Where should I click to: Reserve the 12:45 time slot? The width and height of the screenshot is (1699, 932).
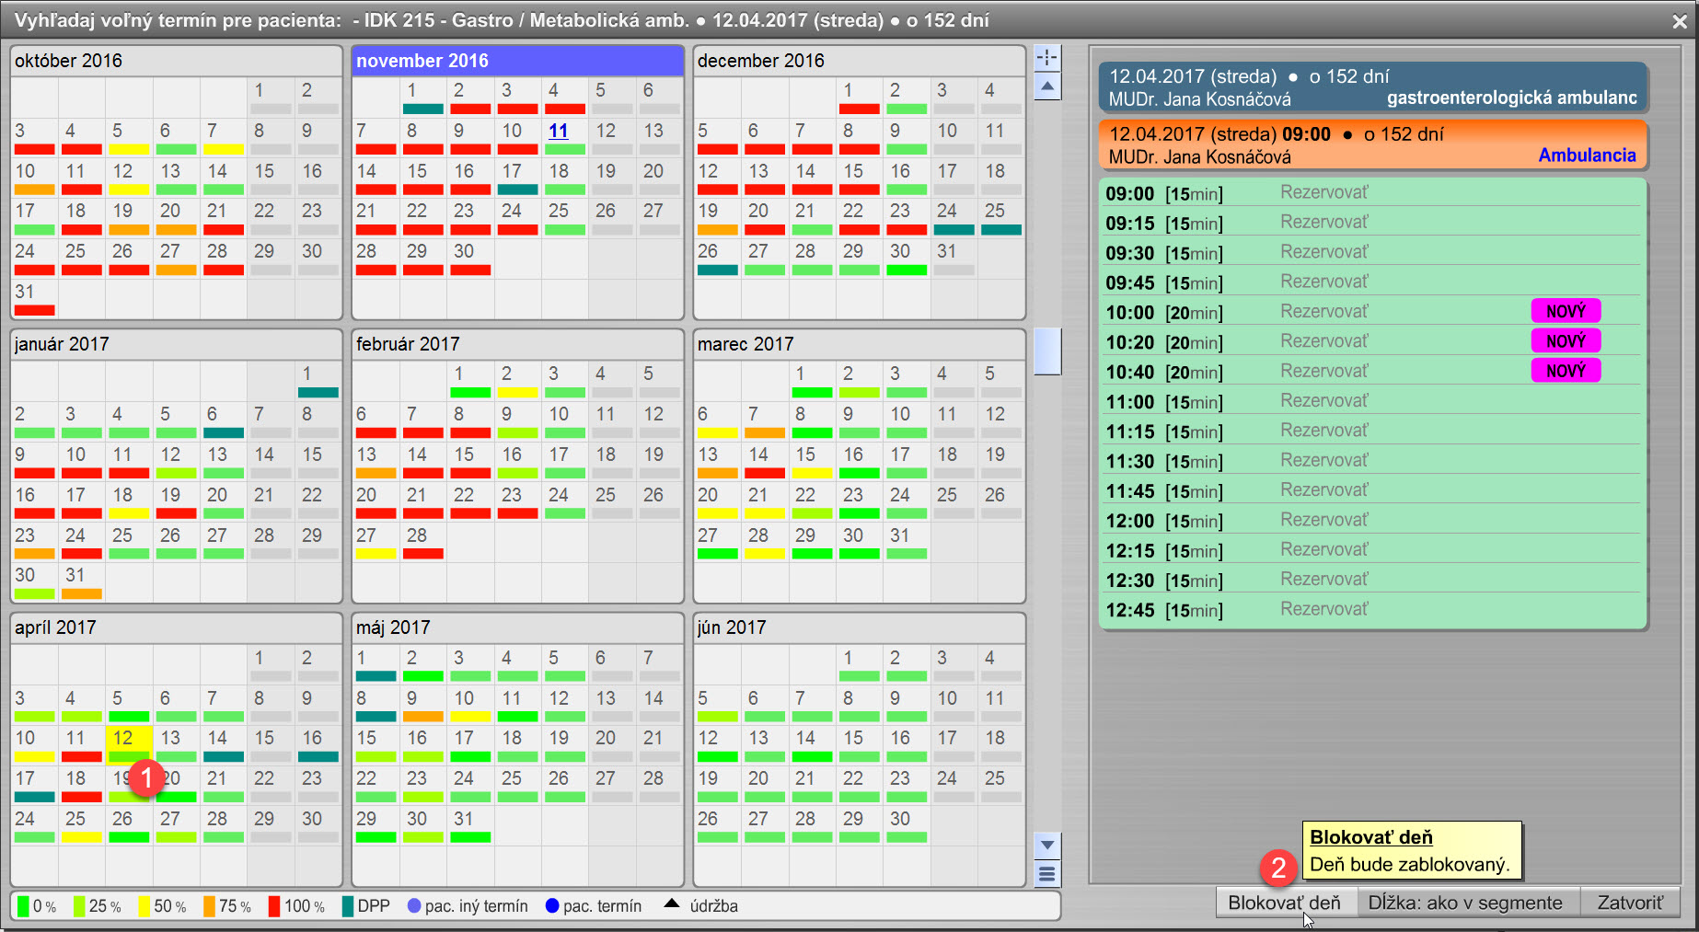(x=1323, y=609)
